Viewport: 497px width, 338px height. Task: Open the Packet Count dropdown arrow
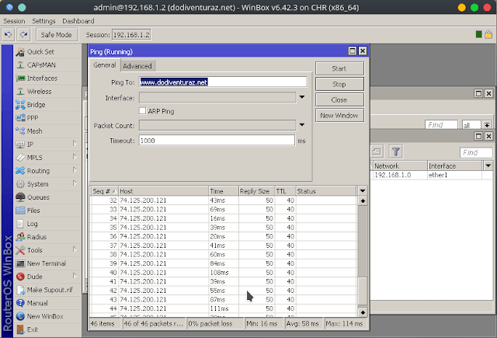click(302, 125)
